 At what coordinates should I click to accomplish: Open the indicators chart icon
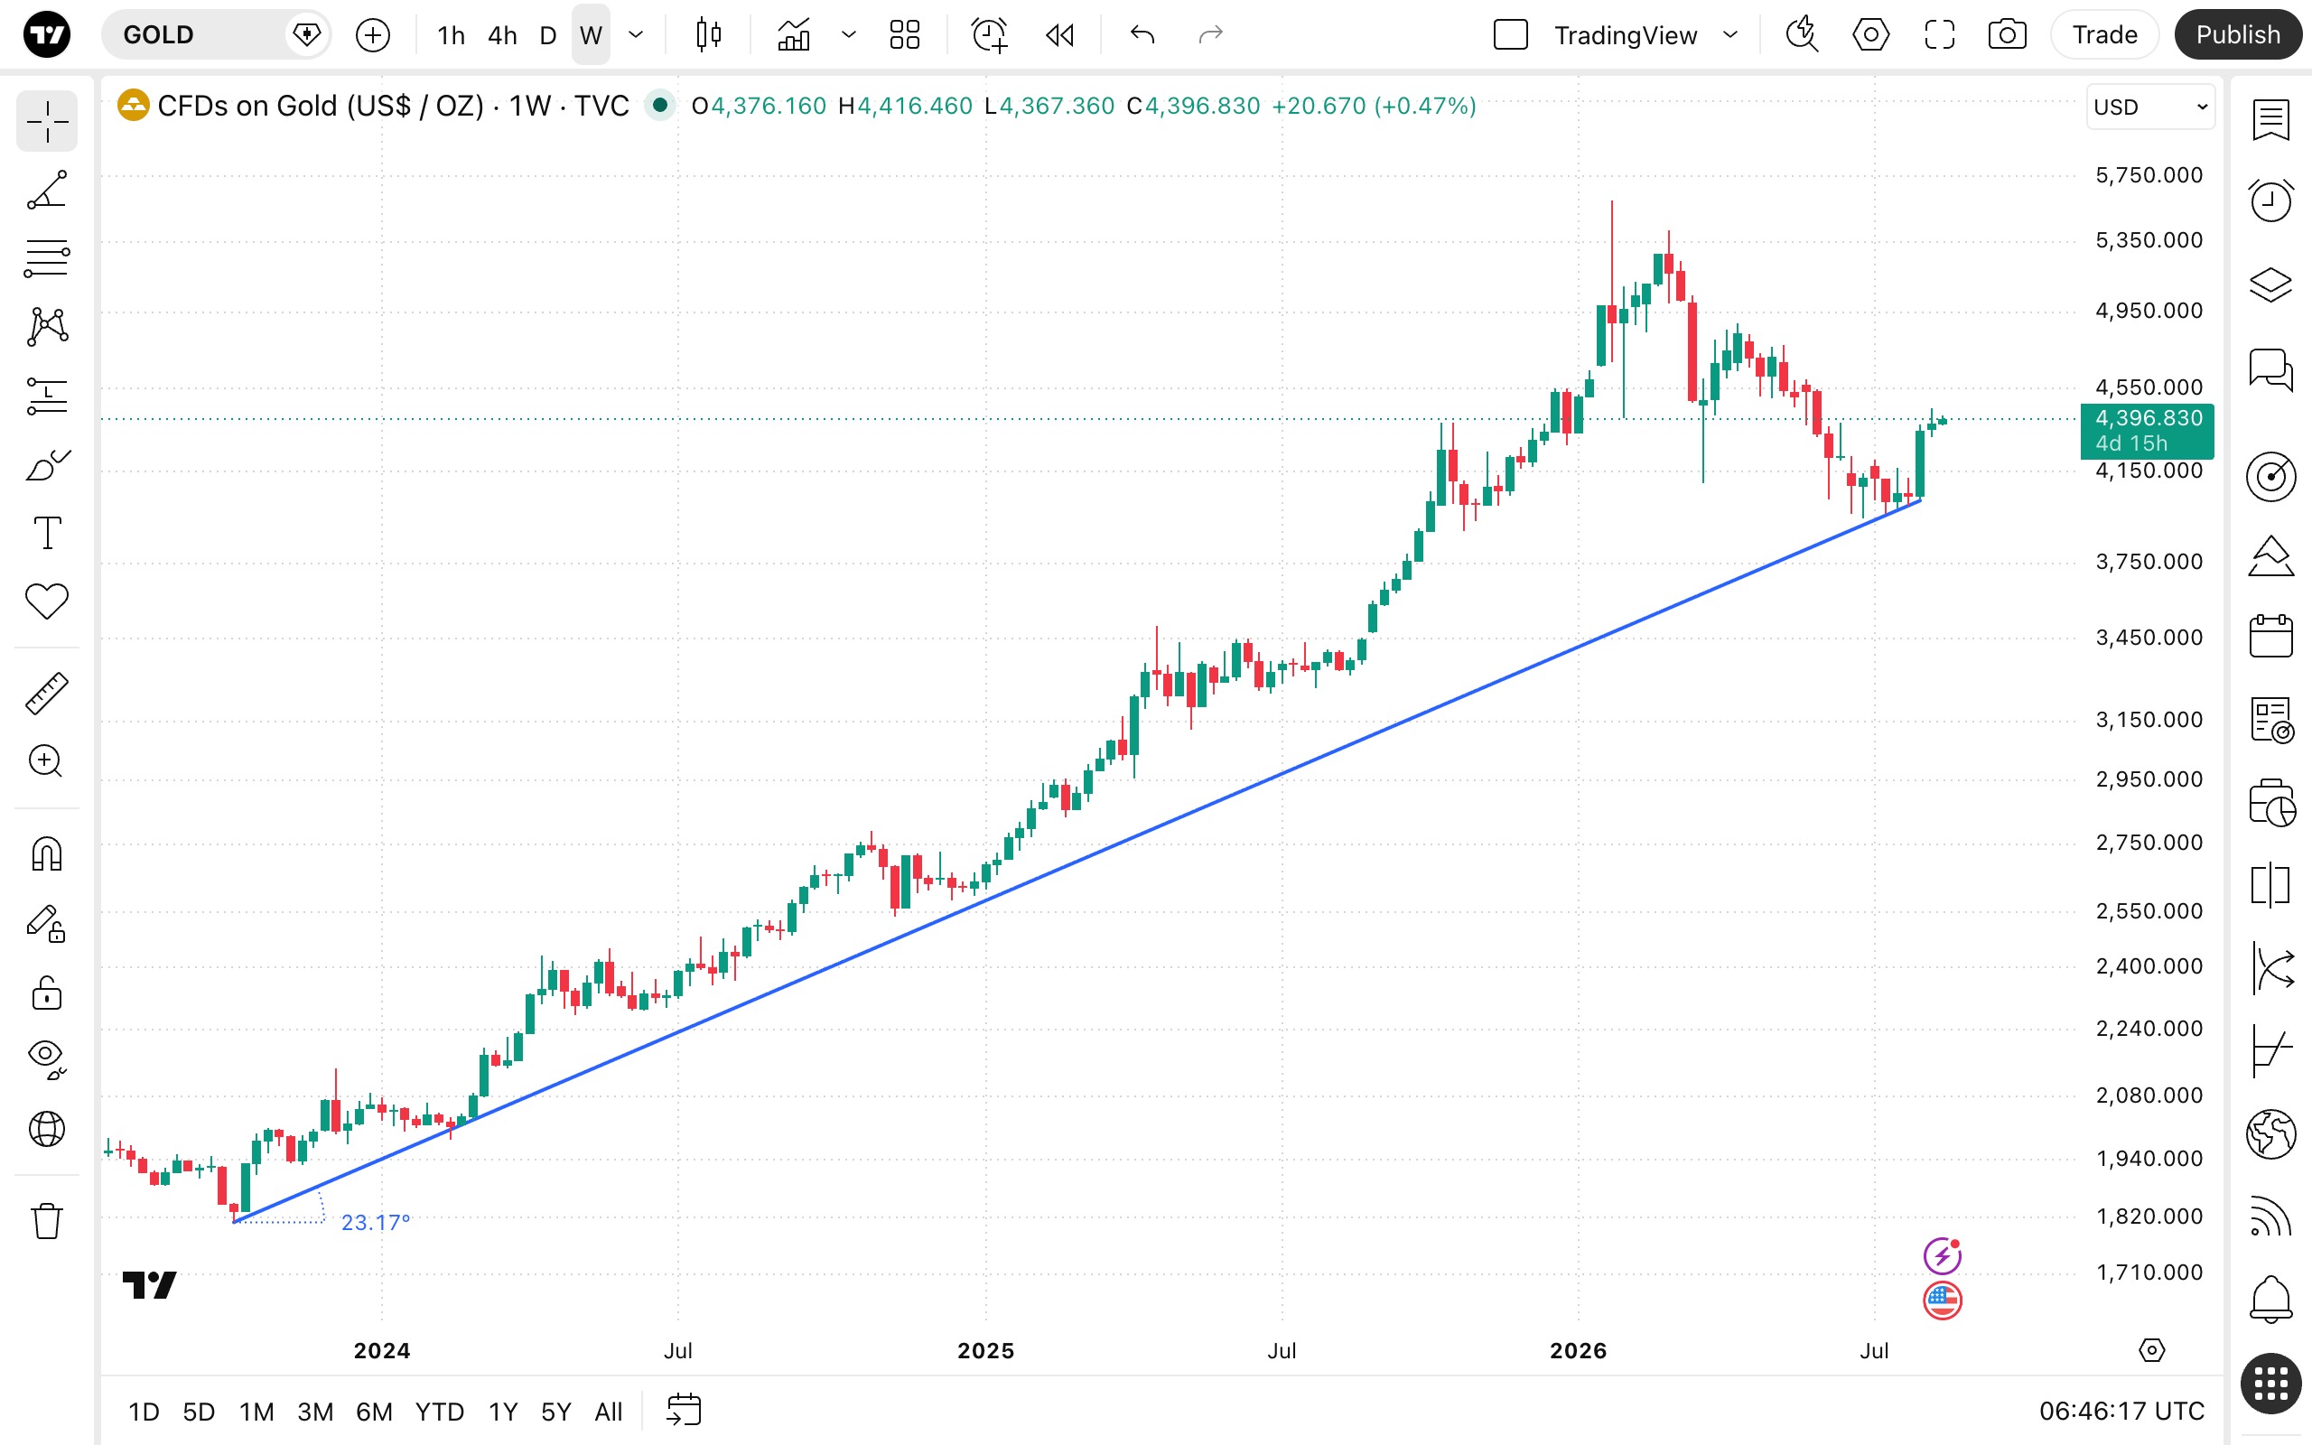(793, 35)
